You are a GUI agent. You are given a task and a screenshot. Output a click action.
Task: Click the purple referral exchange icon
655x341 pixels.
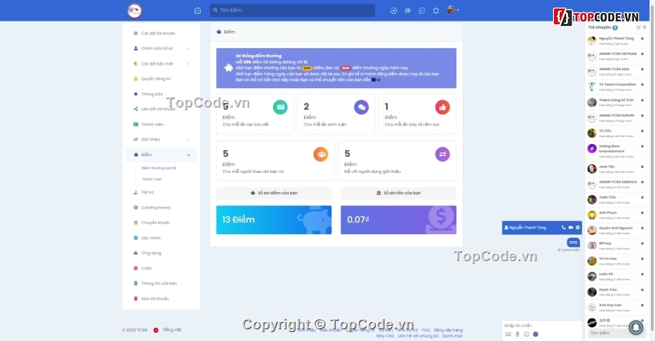click(x=443, y=154)
